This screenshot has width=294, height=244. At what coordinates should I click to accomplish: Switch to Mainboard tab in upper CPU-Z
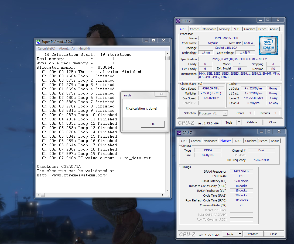(209, 29)
